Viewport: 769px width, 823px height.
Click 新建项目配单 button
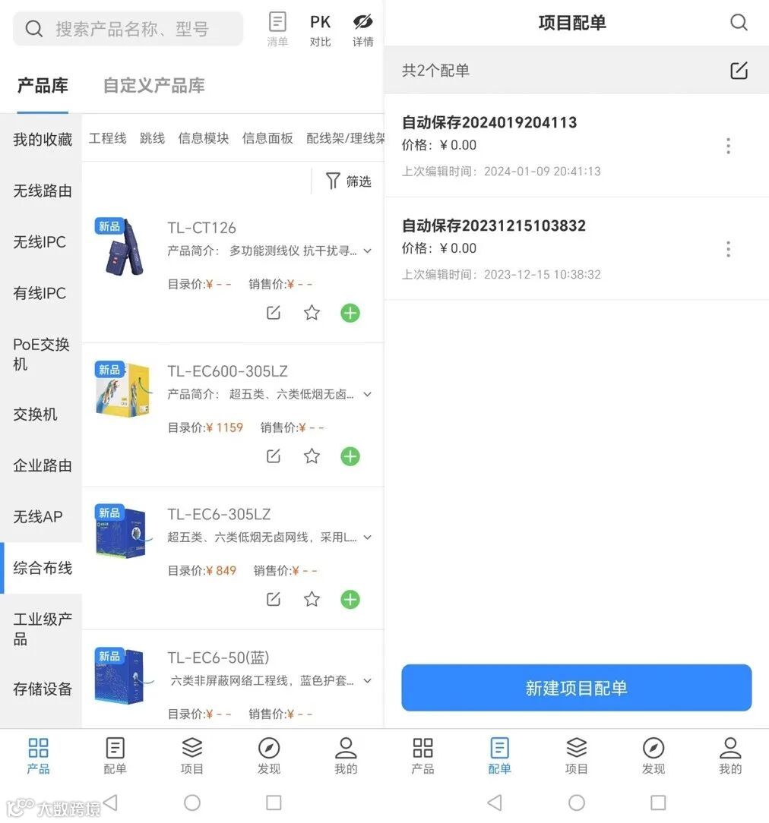(576, 688)
